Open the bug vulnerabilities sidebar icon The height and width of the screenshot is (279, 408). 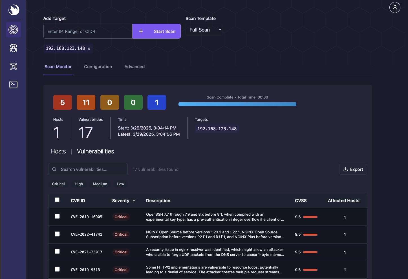(x=13, y=48)
